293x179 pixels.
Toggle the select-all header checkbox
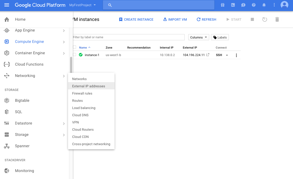(x=75, y=47)
